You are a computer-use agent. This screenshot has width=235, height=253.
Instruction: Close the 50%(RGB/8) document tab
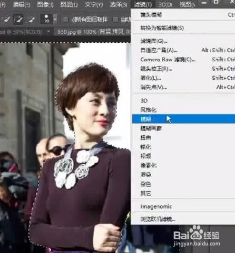pos(48,32)
